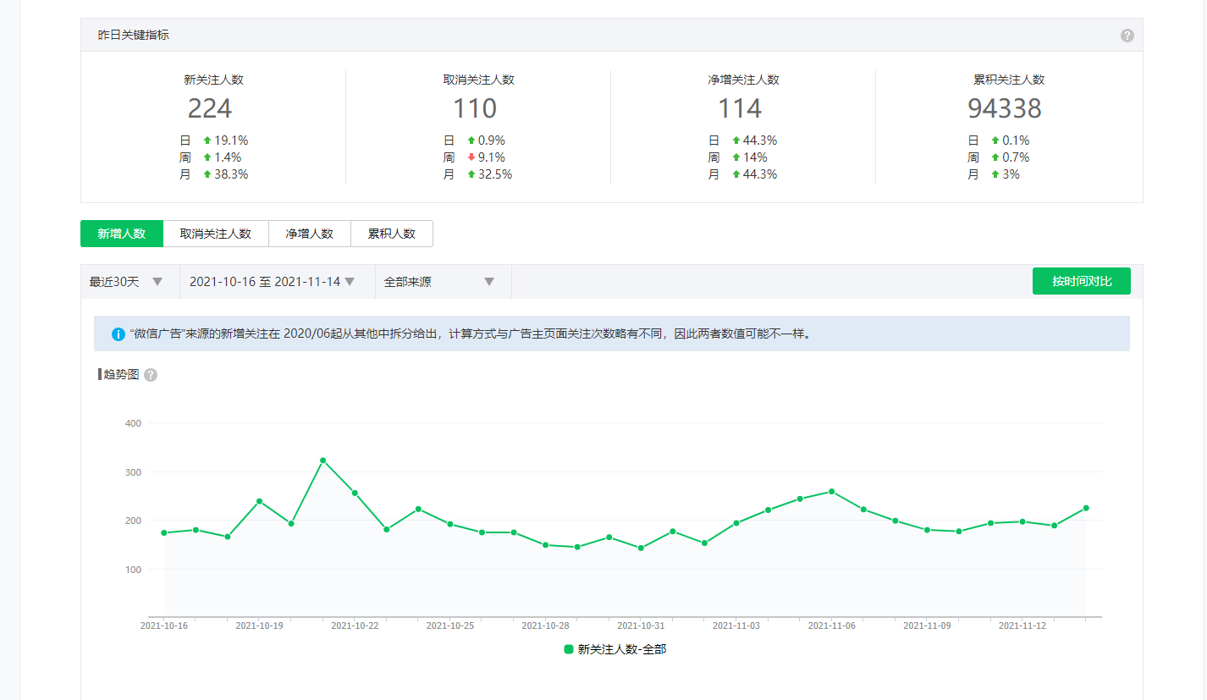
Task: Open the 最近30天 range dropdown
Action: tap(130, 282)
